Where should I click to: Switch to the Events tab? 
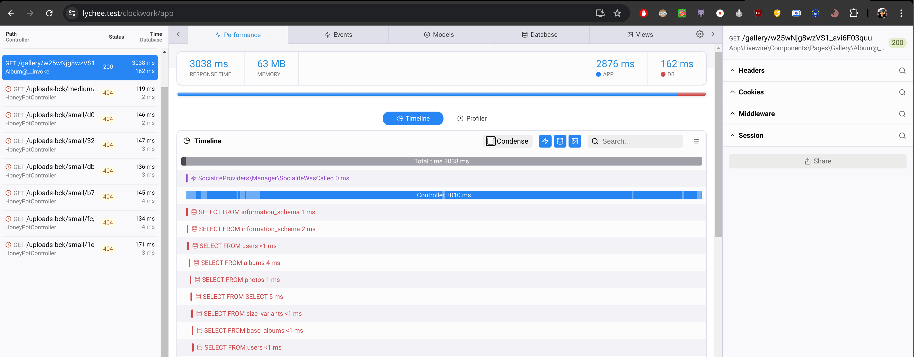tap(338, 35)
